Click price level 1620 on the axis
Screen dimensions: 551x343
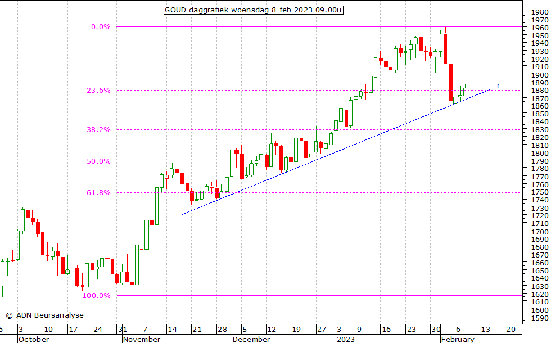tap(540, 294)
